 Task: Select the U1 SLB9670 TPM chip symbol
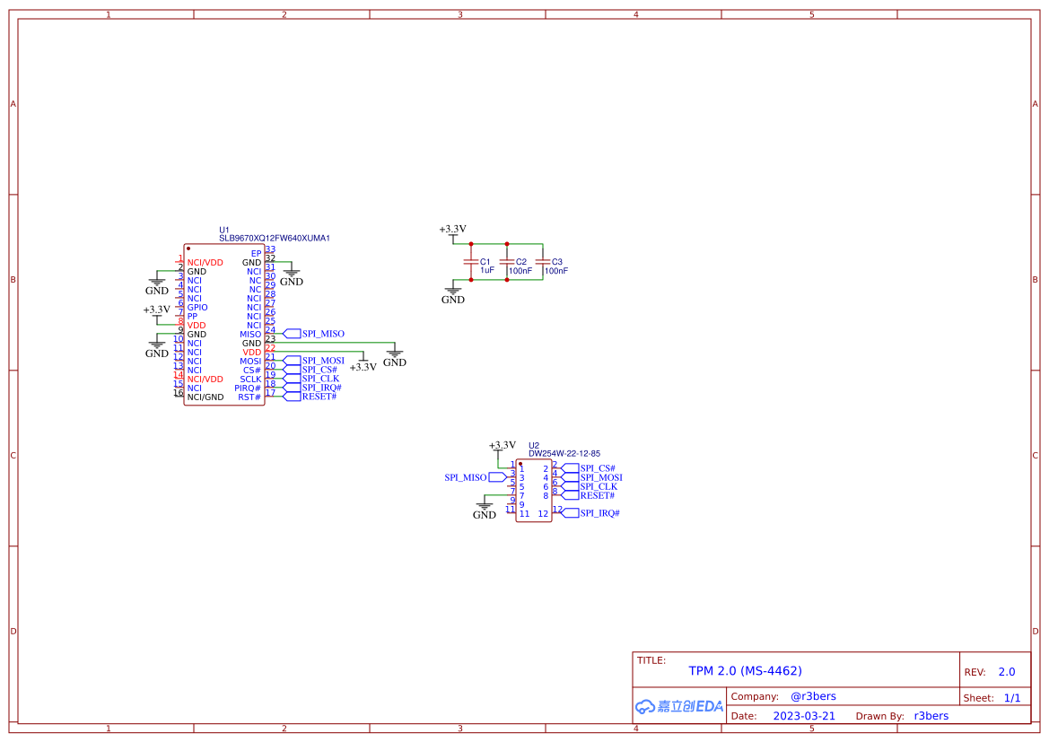point(224,323)
